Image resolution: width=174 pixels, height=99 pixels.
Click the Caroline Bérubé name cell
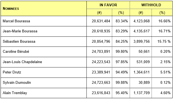43,52
